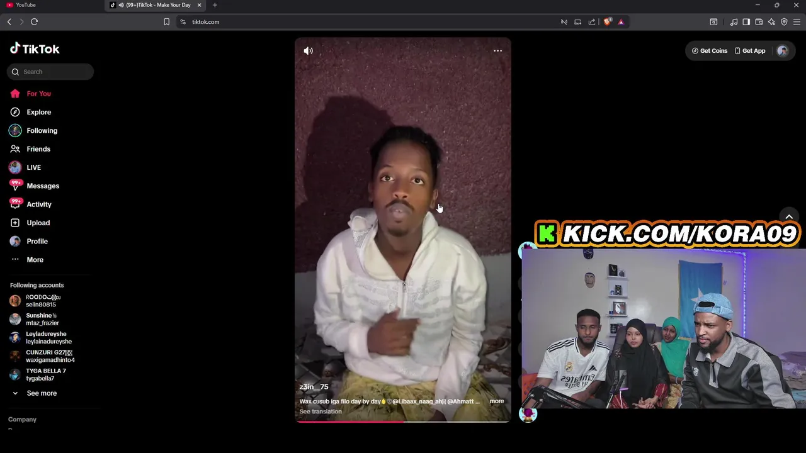The height and width of the screenshot is (453, 806).
Task: Open Brave VPN shield icon
Action: (784, 22)
